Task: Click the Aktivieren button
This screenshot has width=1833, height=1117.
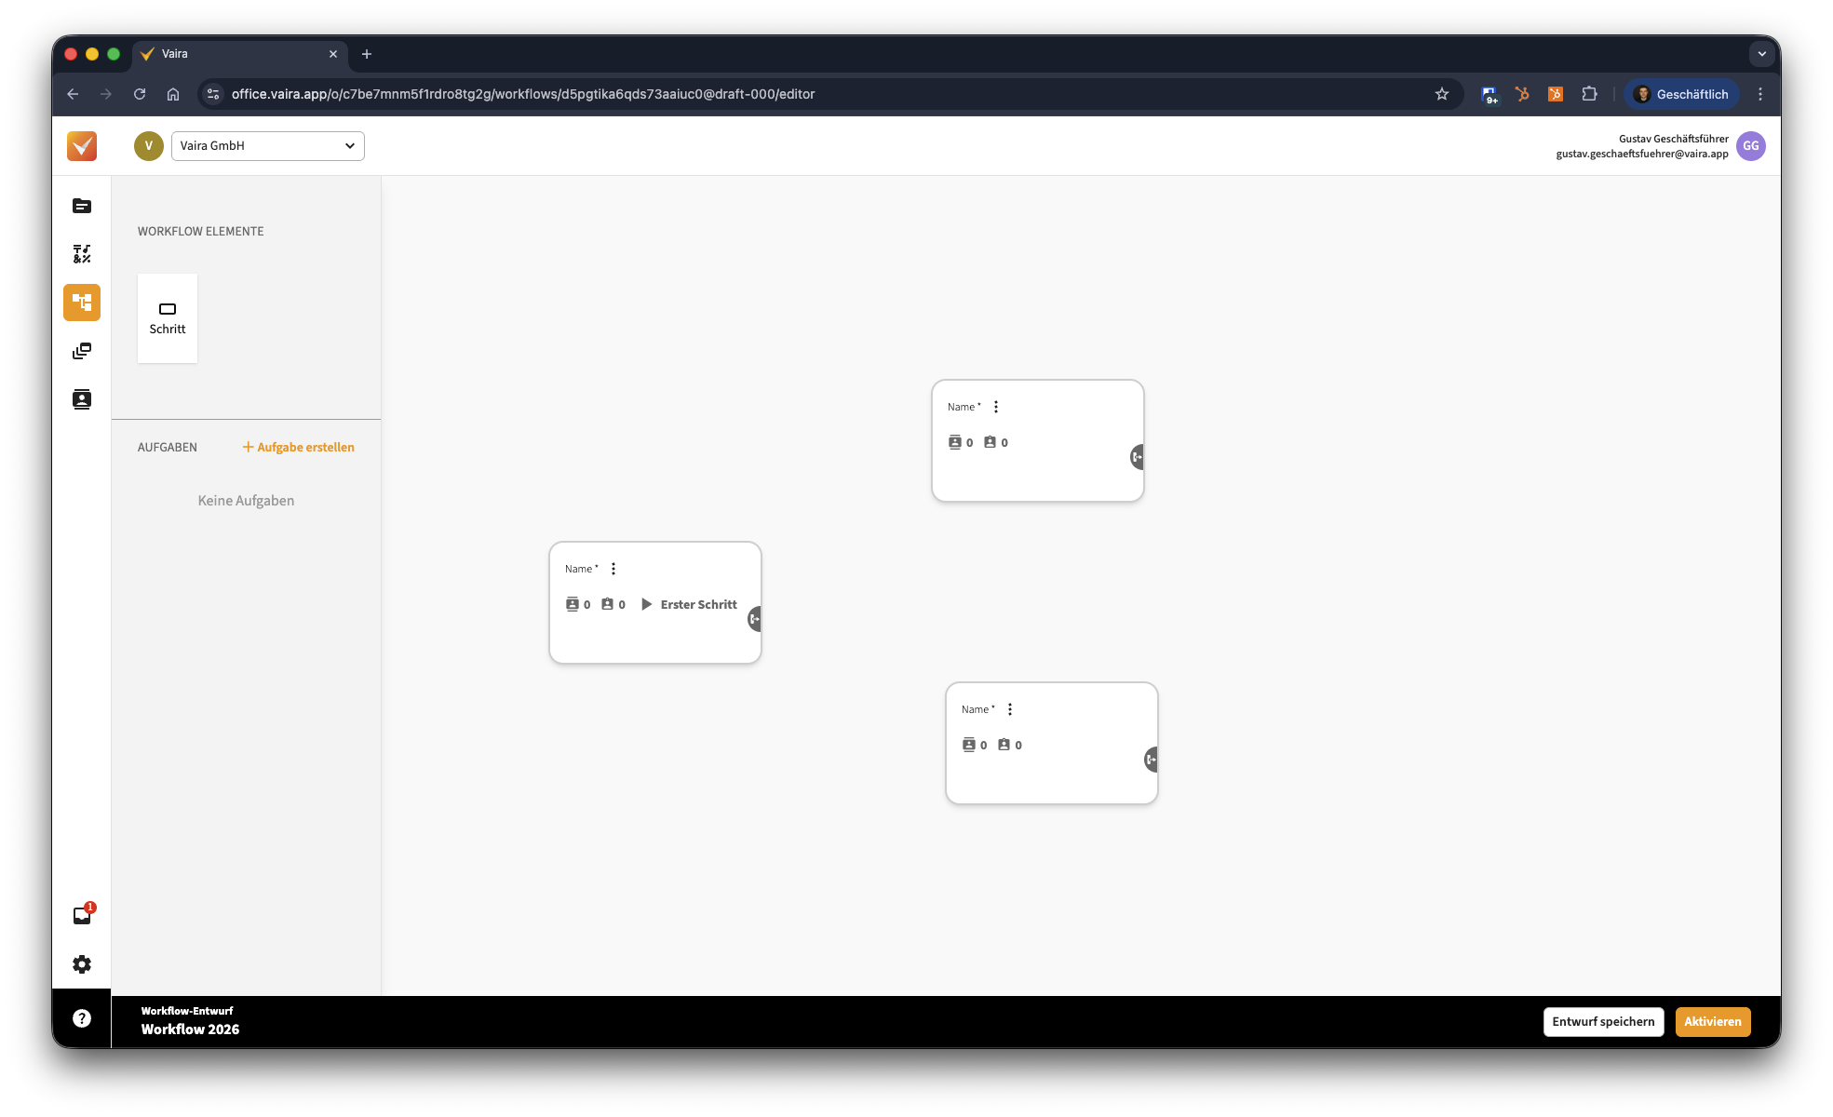Action: [1712, 1022]
